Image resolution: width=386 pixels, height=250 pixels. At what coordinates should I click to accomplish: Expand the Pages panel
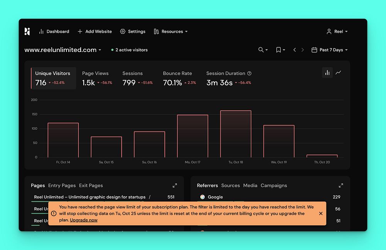(175, 185)
